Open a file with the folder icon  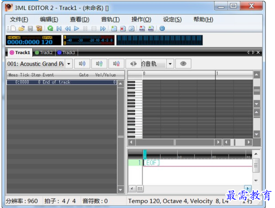[22, 28]
